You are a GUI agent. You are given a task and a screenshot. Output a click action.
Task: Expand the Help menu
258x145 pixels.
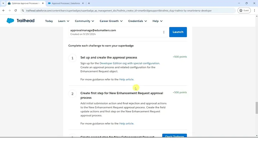tap(157, 21)
